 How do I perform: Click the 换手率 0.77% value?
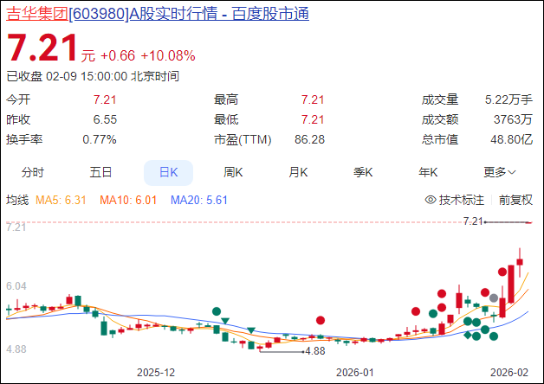point(100,139)
